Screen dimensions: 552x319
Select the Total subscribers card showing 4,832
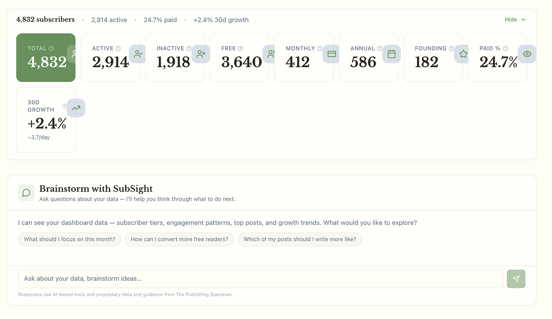pyautogui.click(x=46, y=58)
